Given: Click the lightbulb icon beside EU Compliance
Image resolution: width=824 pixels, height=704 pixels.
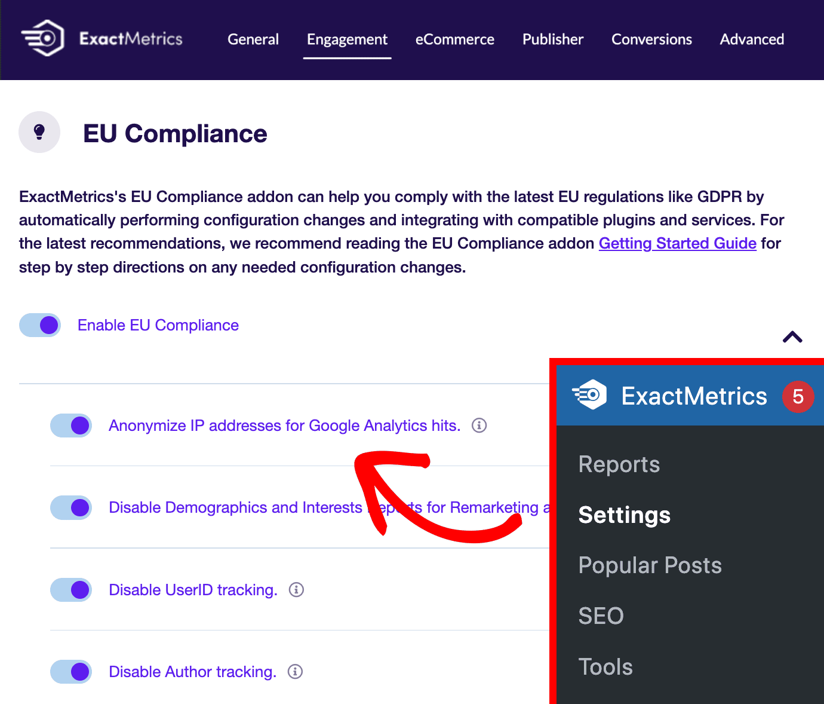Looking at the screenshot, I should (39, 132).
